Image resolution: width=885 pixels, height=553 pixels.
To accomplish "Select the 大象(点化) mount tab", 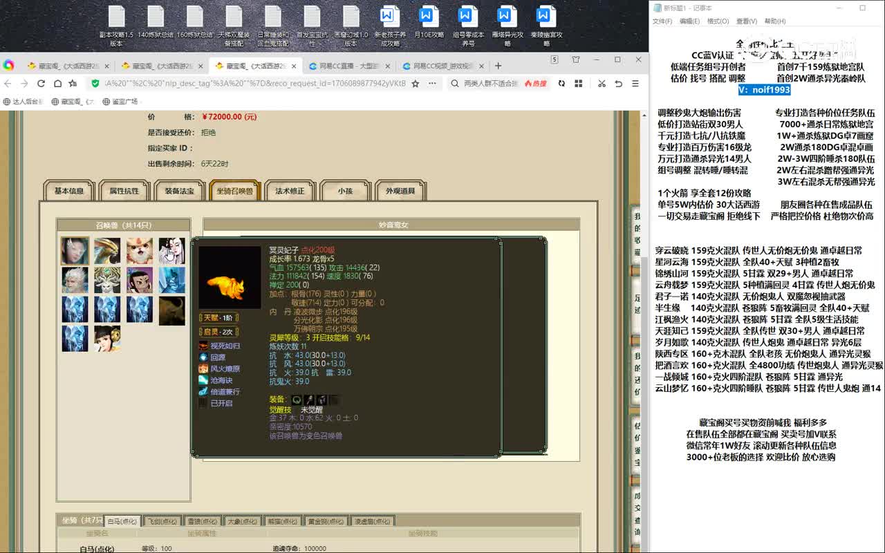I will coord(243,521).
